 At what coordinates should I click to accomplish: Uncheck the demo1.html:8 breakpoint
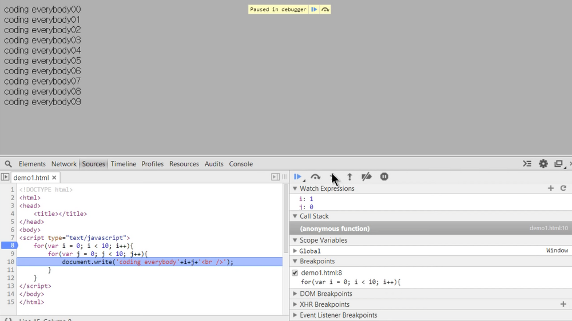point(295,273)
